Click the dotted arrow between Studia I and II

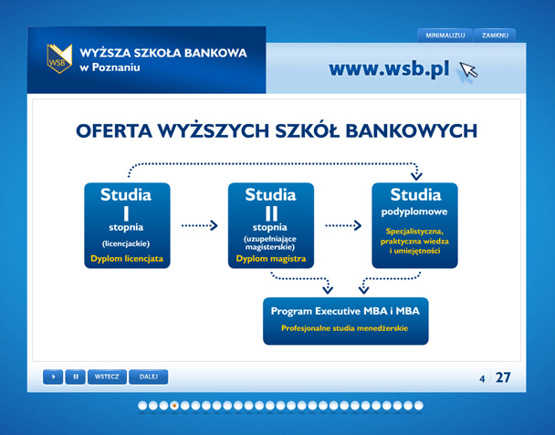200,226
